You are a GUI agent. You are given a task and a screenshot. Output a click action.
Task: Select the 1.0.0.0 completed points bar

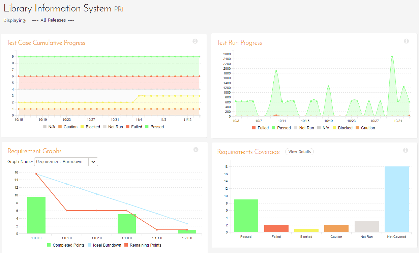(36, 215)
